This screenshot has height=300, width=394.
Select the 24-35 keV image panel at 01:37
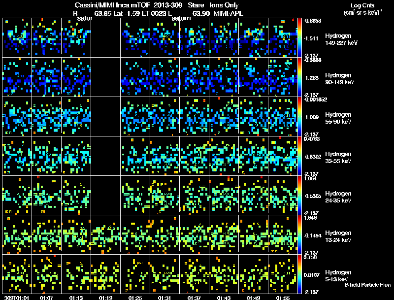pyautogui.click(x=194, y=195)
